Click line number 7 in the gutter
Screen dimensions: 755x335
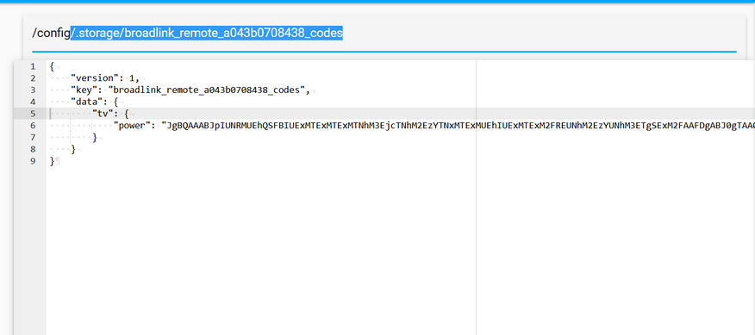point(32,137)
